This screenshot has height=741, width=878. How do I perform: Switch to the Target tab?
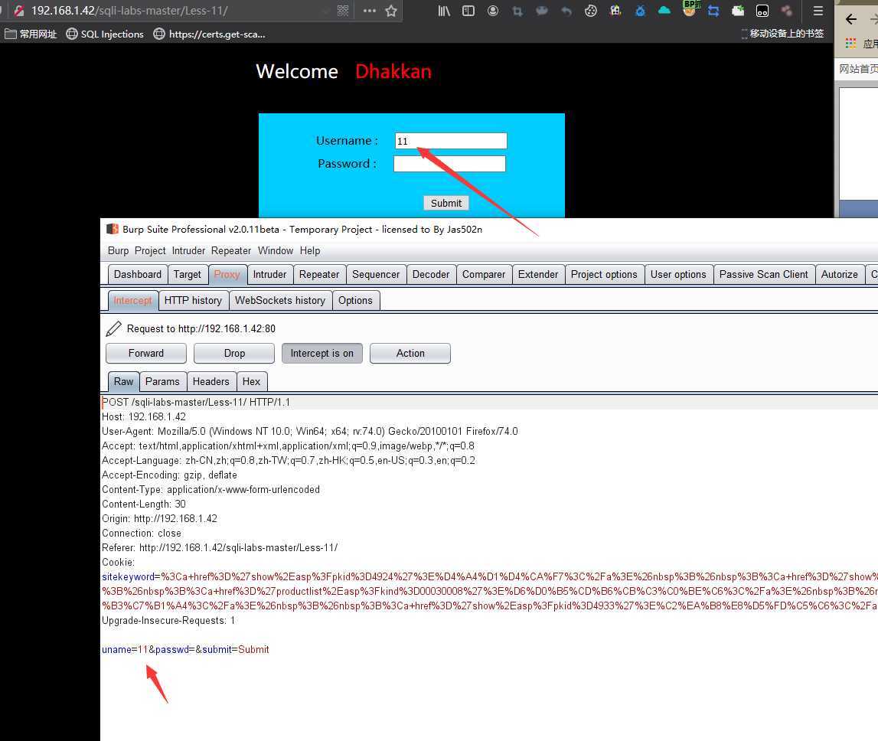pos(188,275)
